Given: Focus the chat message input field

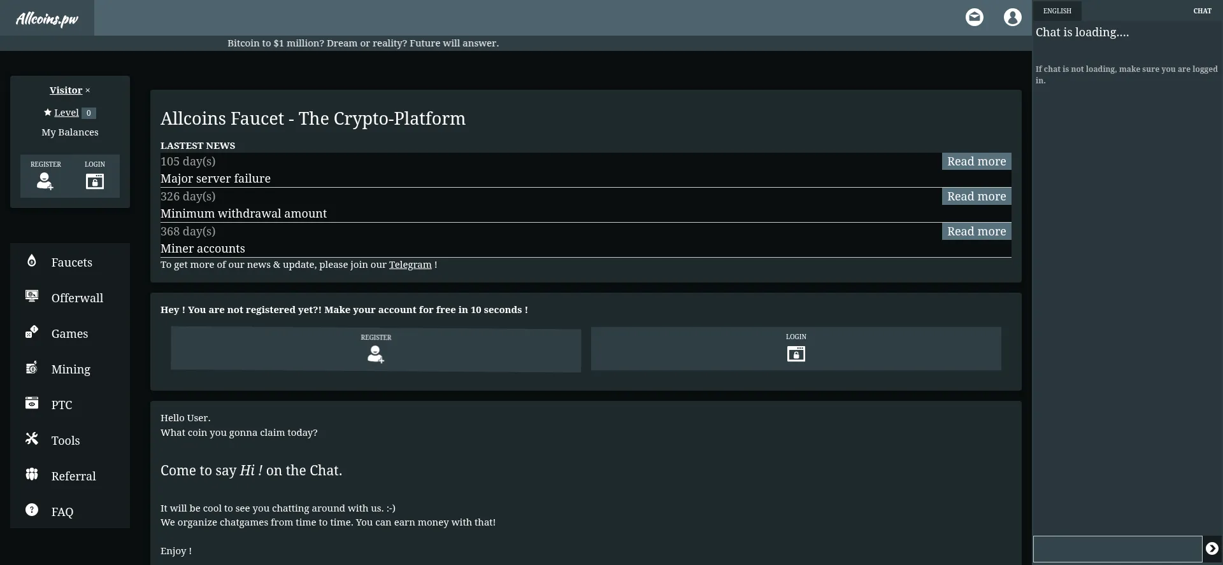Looking at the screenshot, I should click(x=1118, y=549).
